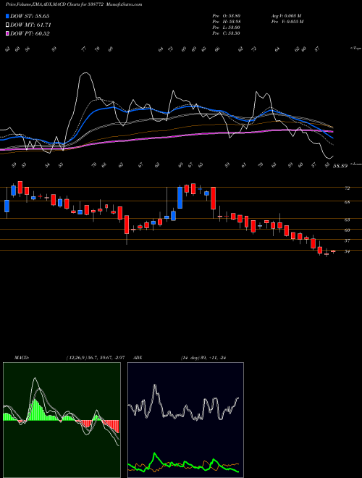The image size is (362, 478).
Task: Click the 'Pre V' previous volume text
Action: click(x=287, y=22)
